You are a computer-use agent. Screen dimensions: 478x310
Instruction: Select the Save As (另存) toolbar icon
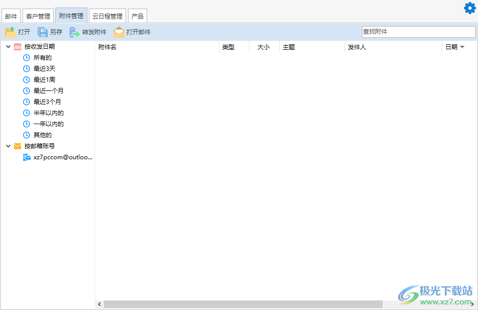tap(43, 32)
